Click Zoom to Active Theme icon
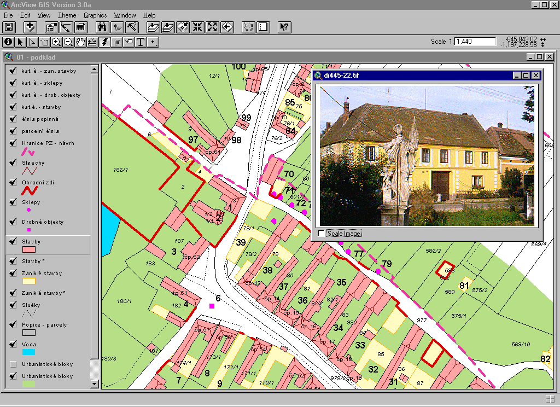The width and height of the screenshot is (560, 407). pyautogui.click(x=168, y=27)
